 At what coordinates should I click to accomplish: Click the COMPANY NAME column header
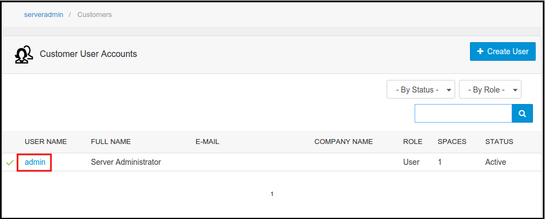pos(343,142)
